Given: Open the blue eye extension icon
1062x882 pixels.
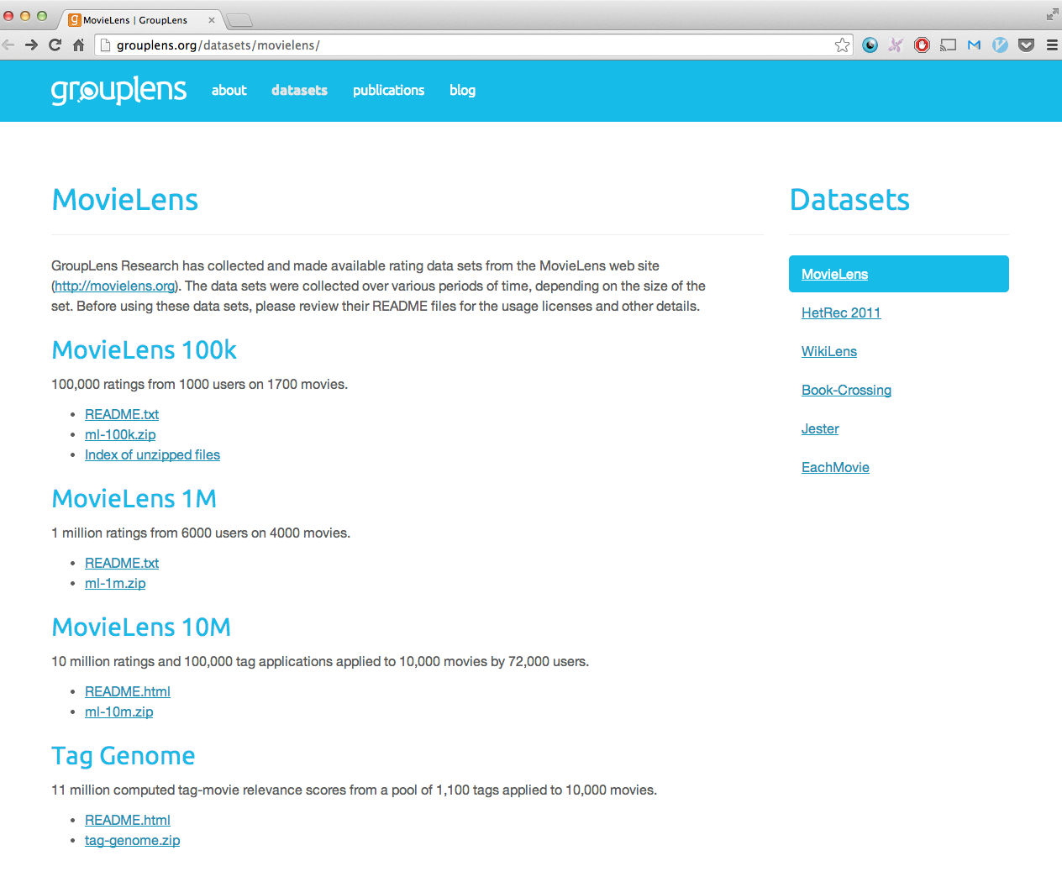Looking at the screenshot, I should (870, 45).
